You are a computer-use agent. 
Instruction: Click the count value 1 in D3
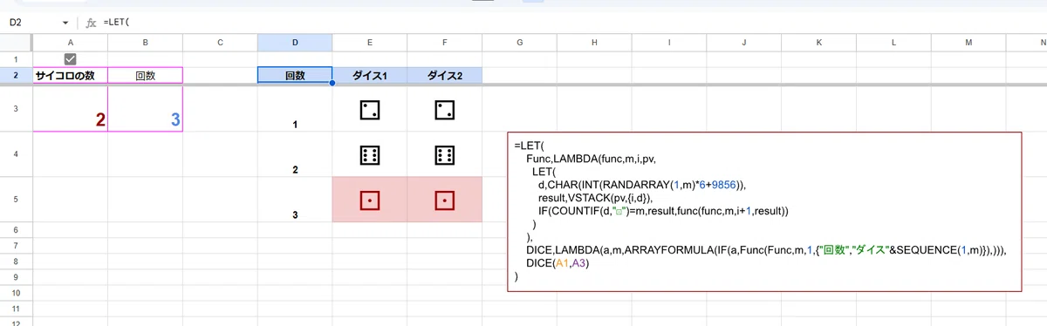tap(295, 125)
